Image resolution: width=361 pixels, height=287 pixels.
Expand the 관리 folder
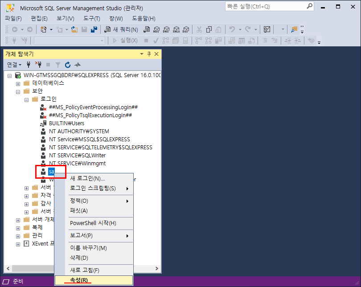click(x=18, y=236)
